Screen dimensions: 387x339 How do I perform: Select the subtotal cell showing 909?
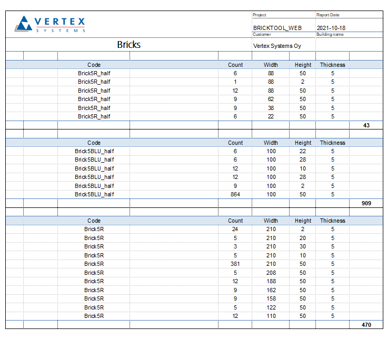pos(366,203)
